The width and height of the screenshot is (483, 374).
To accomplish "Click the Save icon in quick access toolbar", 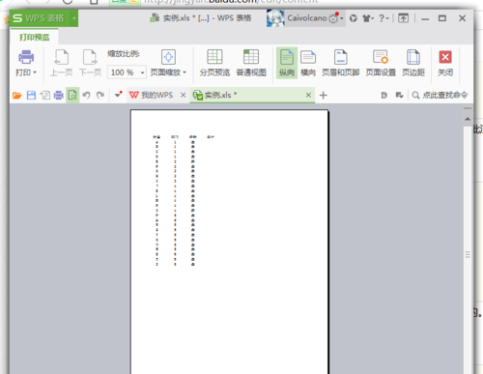I will tap(31, 95).
